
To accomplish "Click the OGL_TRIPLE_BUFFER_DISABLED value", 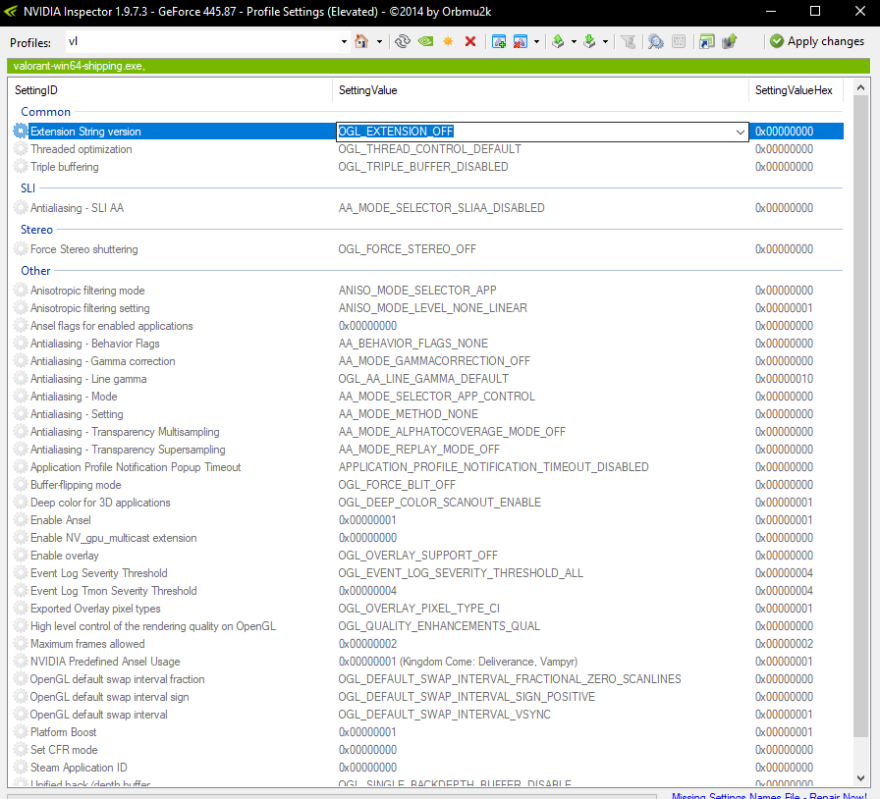I will (423, 167).
